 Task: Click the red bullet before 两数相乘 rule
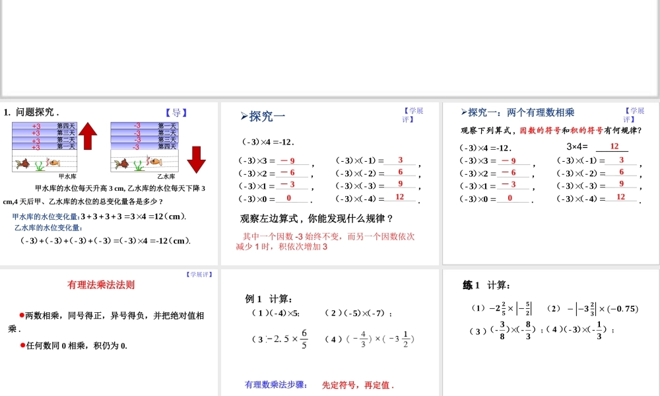(x=22, y=315)
